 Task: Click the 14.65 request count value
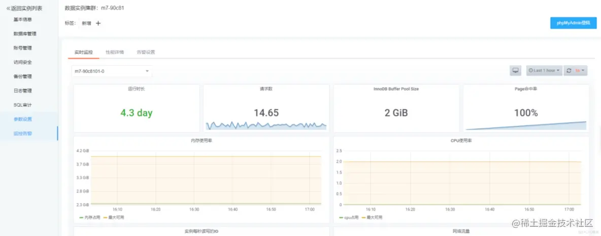(266, 113)
